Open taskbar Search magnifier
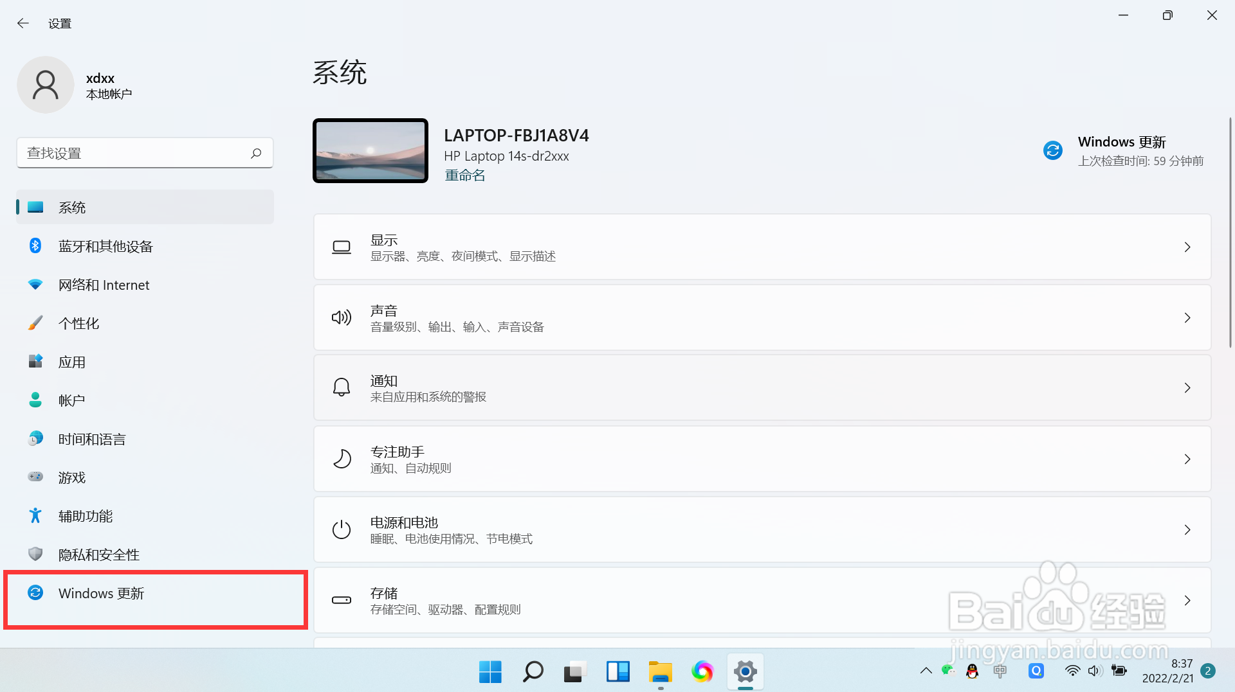 pyautogui.click(x=533, y=671)
